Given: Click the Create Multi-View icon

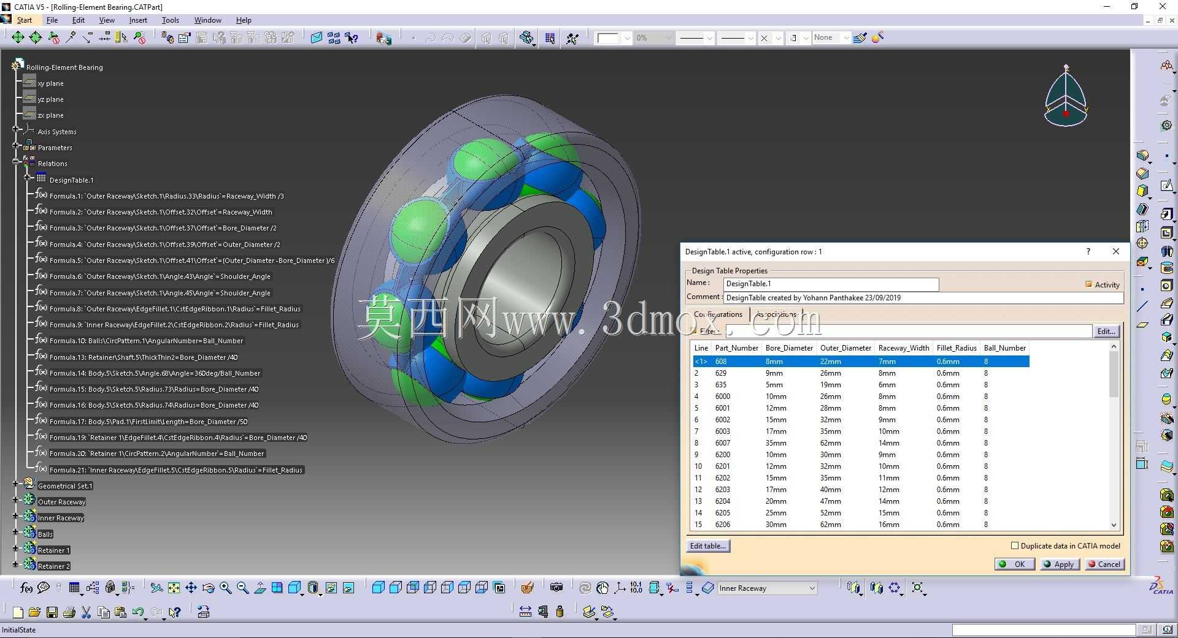Looking at the screenshot, I should click(x=277, y=588).
